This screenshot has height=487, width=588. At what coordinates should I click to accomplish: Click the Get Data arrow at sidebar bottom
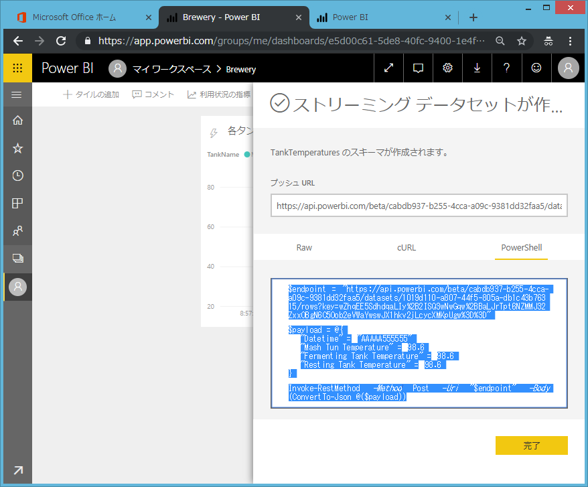(x=17, y=470)
